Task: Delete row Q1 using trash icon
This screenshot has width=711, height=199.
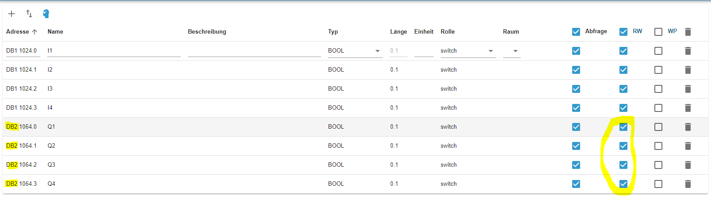Action: pyautogui.click(x=688, y=127)
